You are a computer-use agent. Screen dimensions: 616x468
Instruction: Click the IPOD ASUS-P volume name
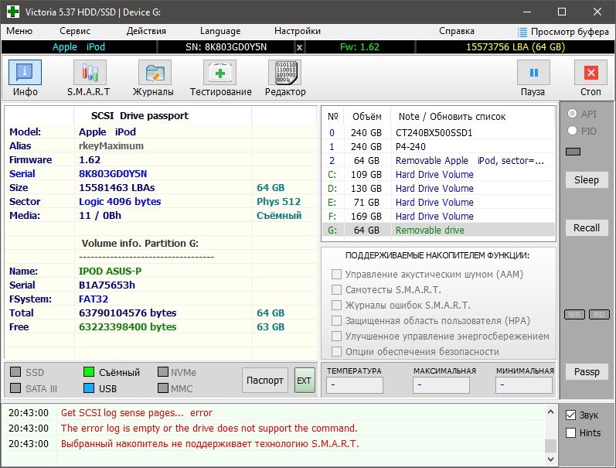click(110, 272)
